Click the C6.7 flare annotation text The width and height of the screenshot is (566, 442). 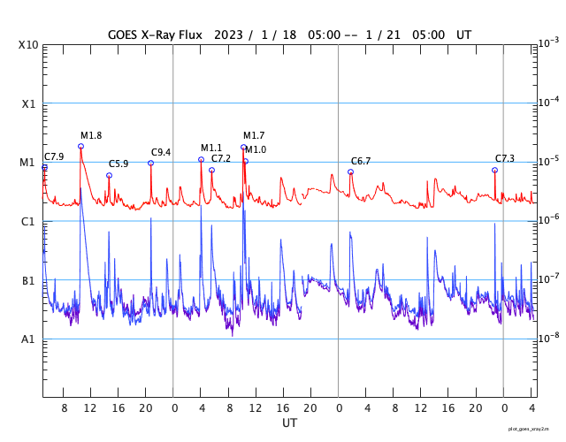361,161
